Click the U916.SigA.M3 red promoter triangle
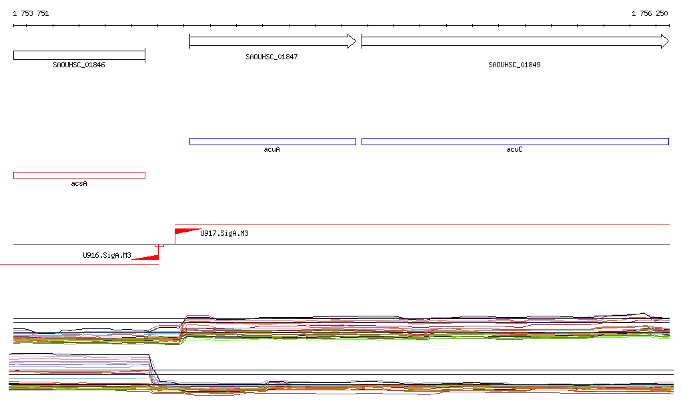The width and height of the screenshot is (683, 407). tap(149, 256)
